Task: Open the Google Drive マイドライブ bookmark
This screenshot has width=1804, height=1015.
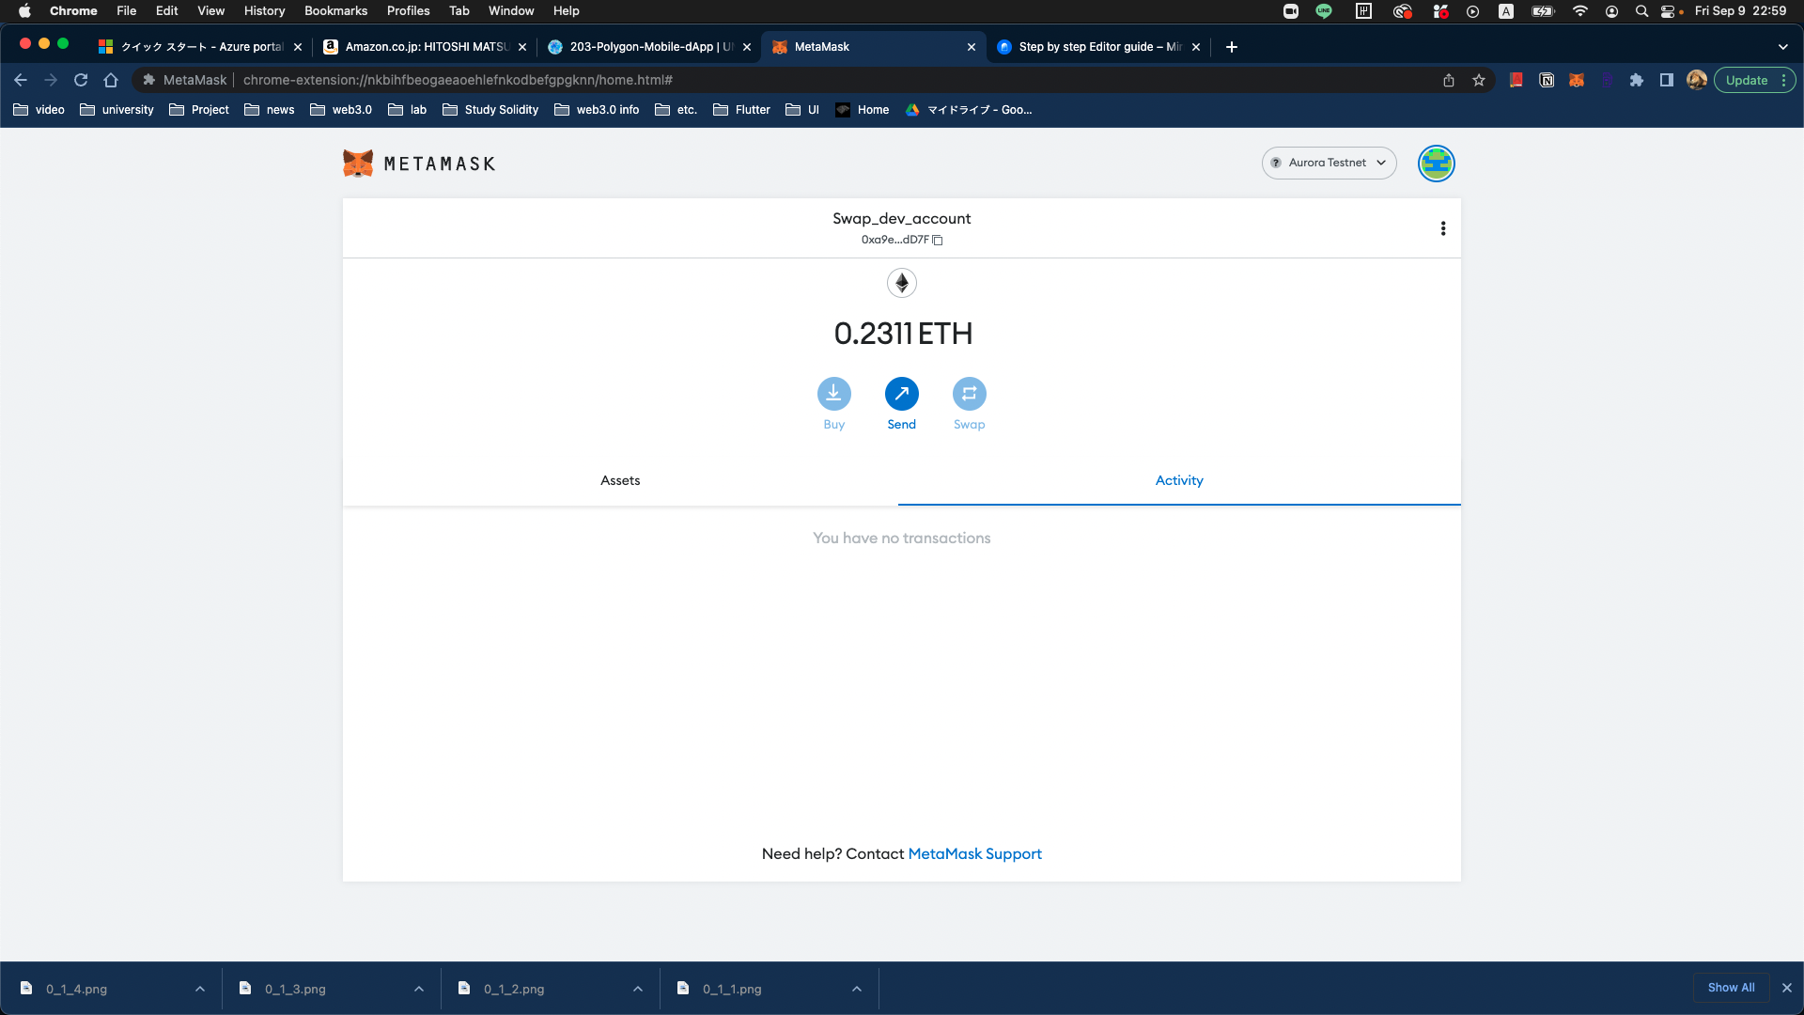Action: coord(969,110)
